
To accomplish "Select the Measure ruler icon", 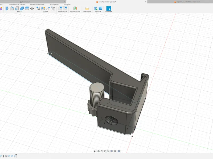I will (87, 8).
